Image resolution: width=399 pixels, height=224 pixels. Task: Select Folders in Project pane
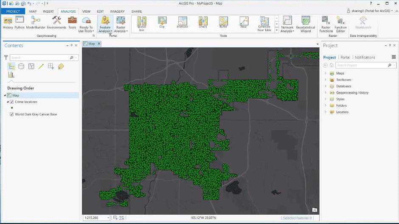point(341,105)
